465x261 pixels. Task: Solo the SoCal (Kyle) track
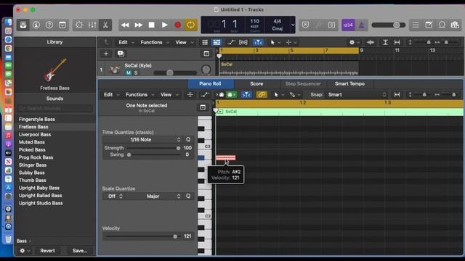[136, 72]
